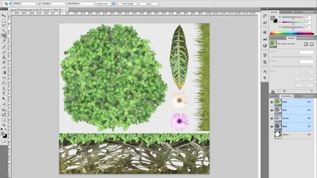Screen dimensions: 317x178
Task: Click the Width input field
Action: (x=29, y=3)
